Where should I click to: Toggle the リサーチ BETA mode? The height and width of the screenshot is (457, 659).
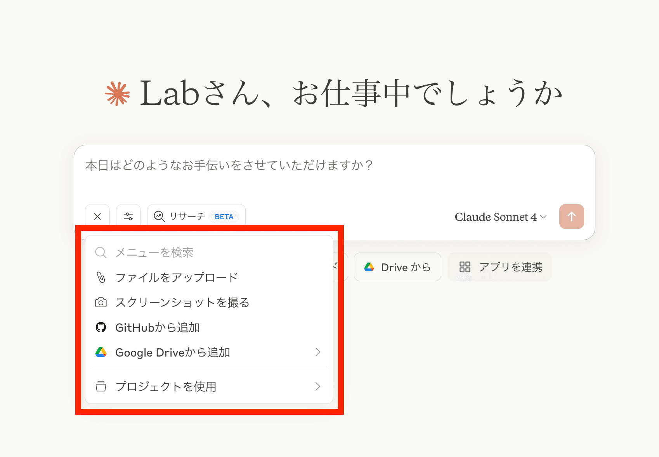click(x=196, y=216)
